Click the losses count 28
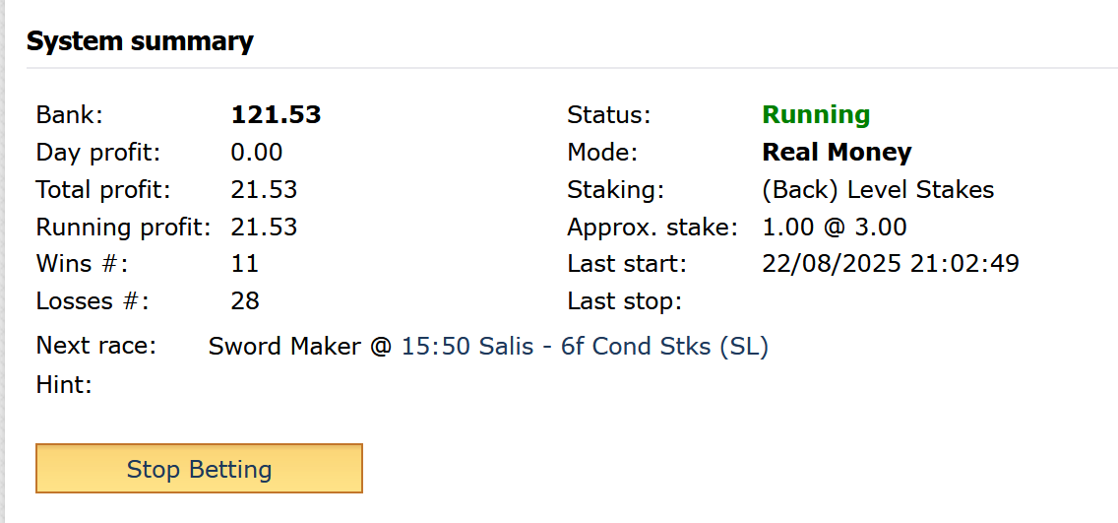 [244, 301]
